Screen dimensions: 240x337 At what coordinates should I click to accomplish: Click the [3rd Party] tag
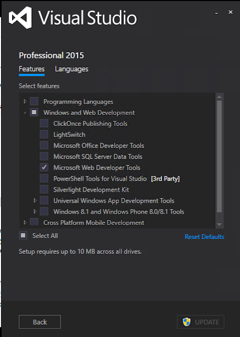click(165, 179)
